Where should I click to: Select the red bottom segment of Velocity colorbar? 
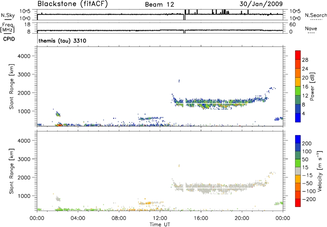pos(298,203)
